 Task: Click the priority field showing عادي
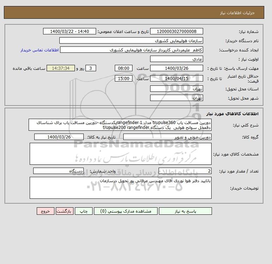click(176, 59)
